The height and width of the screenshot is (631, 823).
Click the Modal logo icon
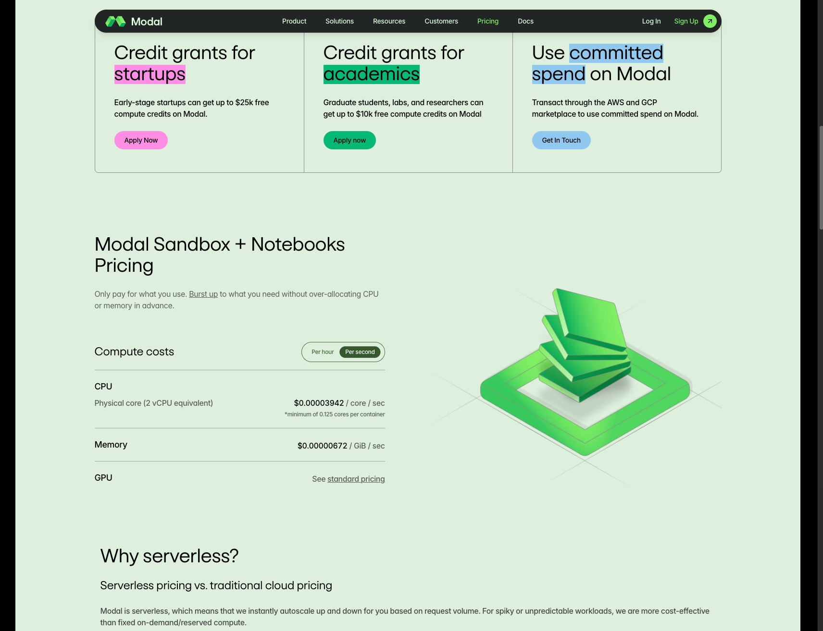(x=115, y=22)
